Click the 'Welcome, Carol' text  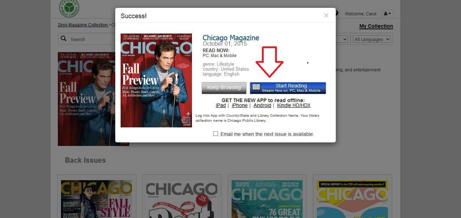click(x=361, y=14)
